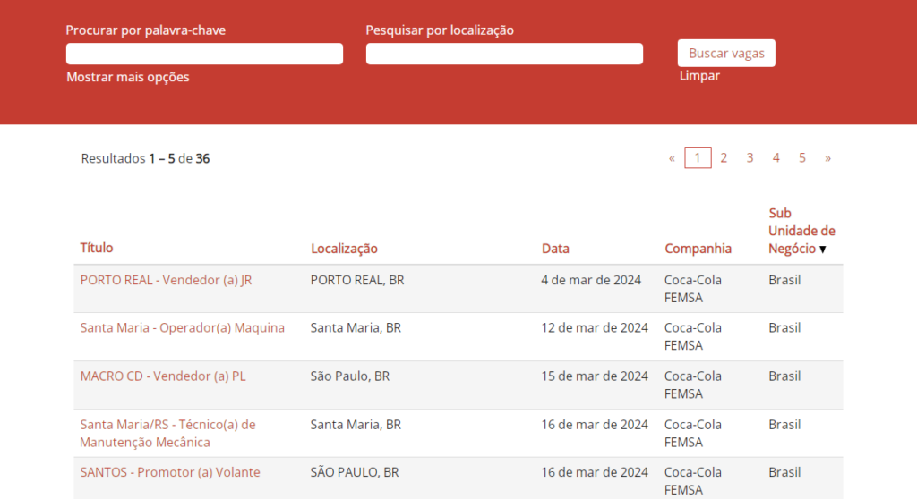Go to results page 2

[x=724, y=157]
